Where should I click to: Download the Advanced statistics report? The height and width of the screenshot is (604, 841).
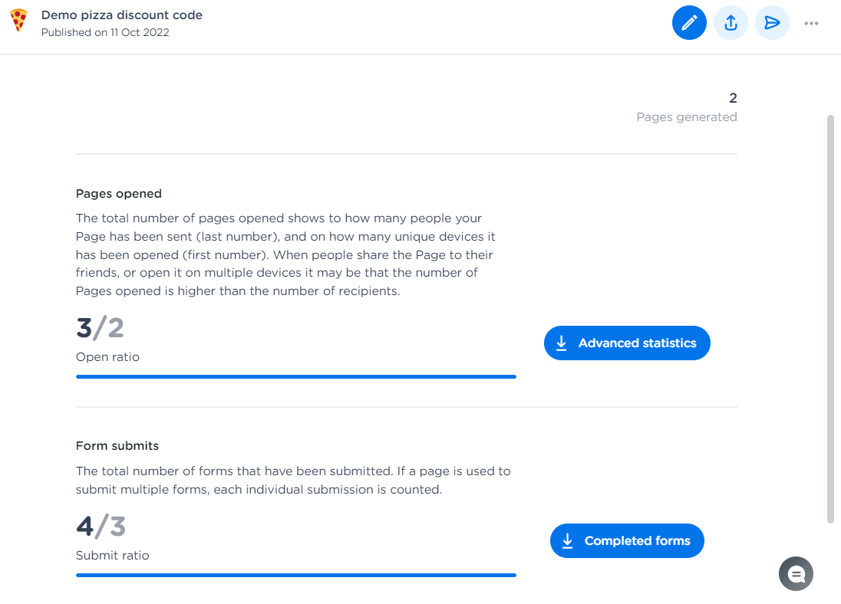tap(637, 343)
